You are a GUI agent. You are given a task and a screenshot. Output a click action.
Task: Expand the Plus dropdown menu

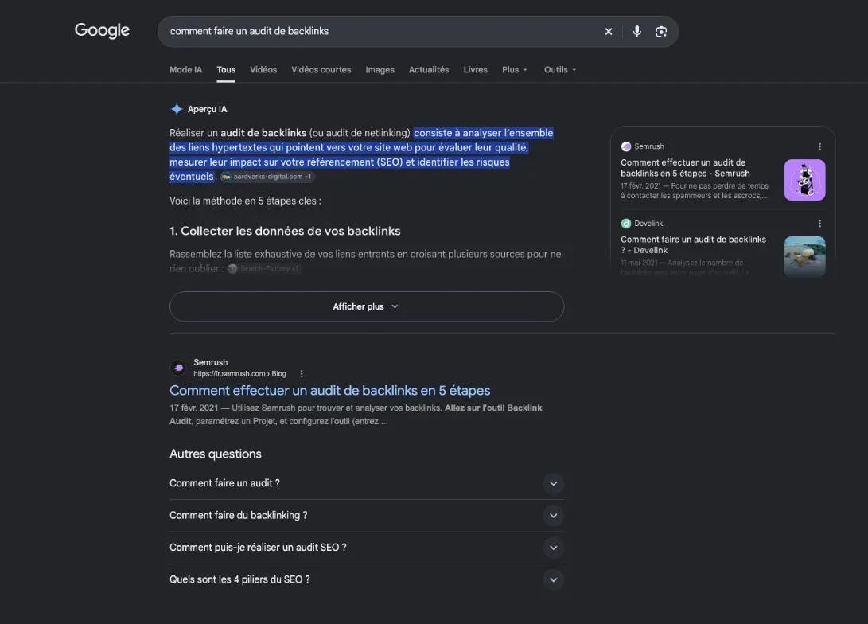[x=515, y=70]
